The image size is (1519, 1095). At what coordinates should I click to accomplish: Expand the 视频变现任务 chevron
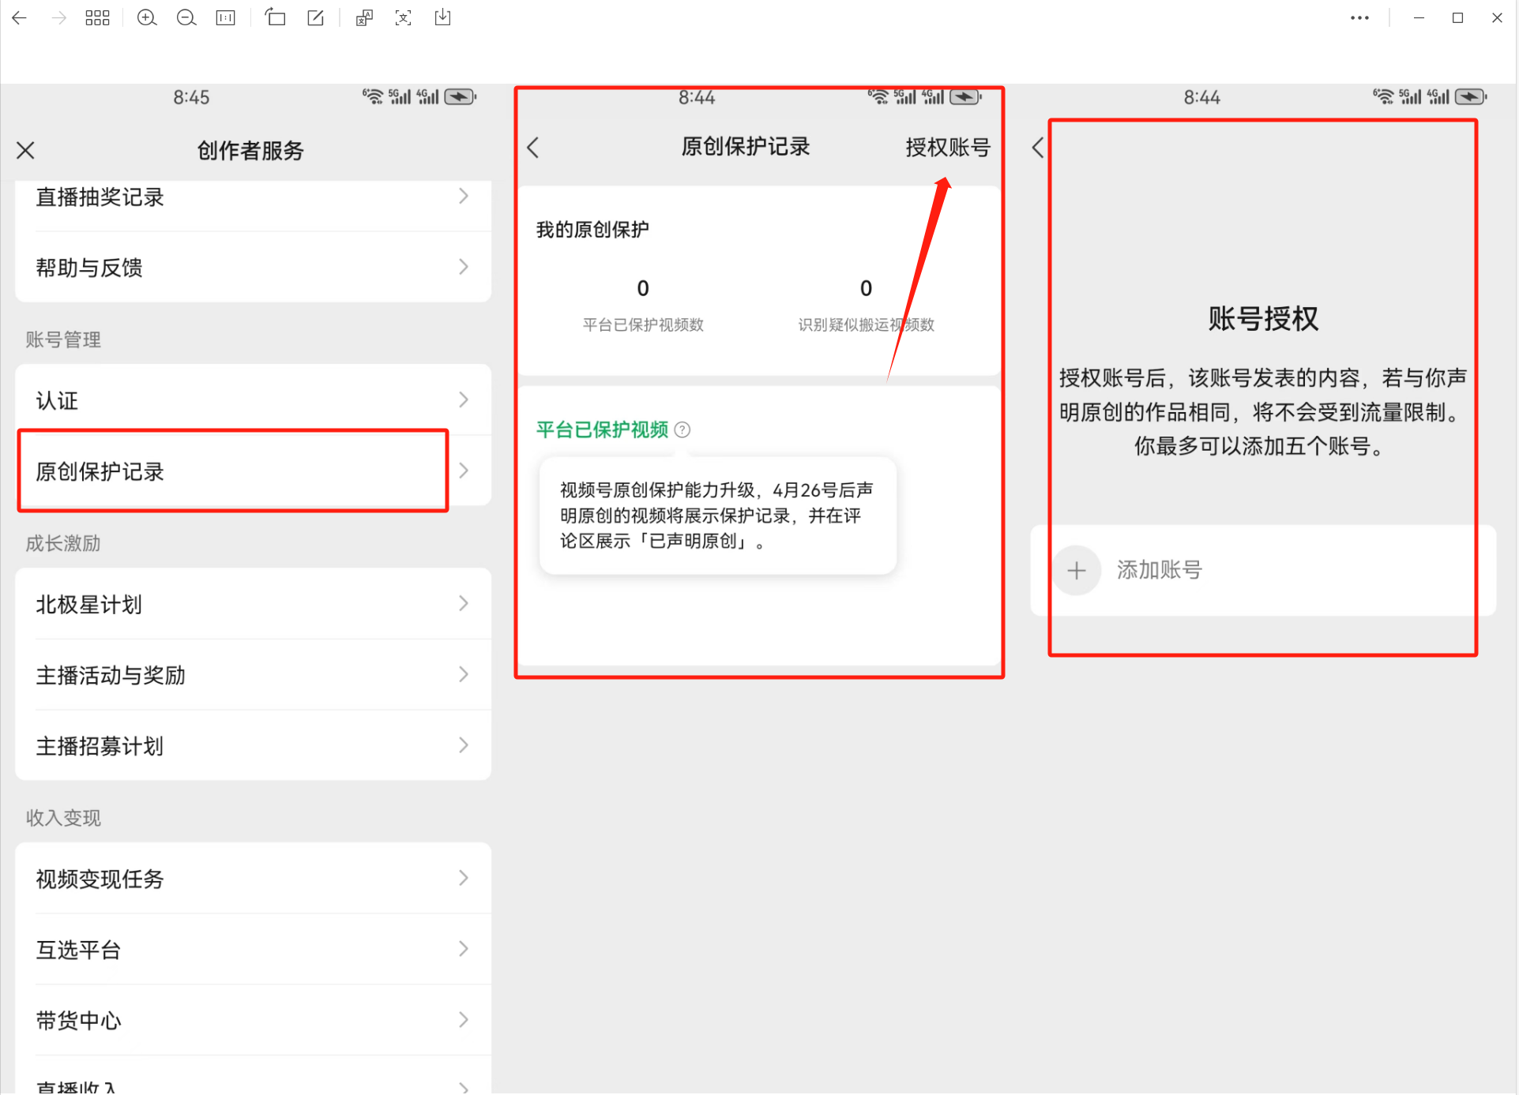pyautogui.click(x=464, y=878)
